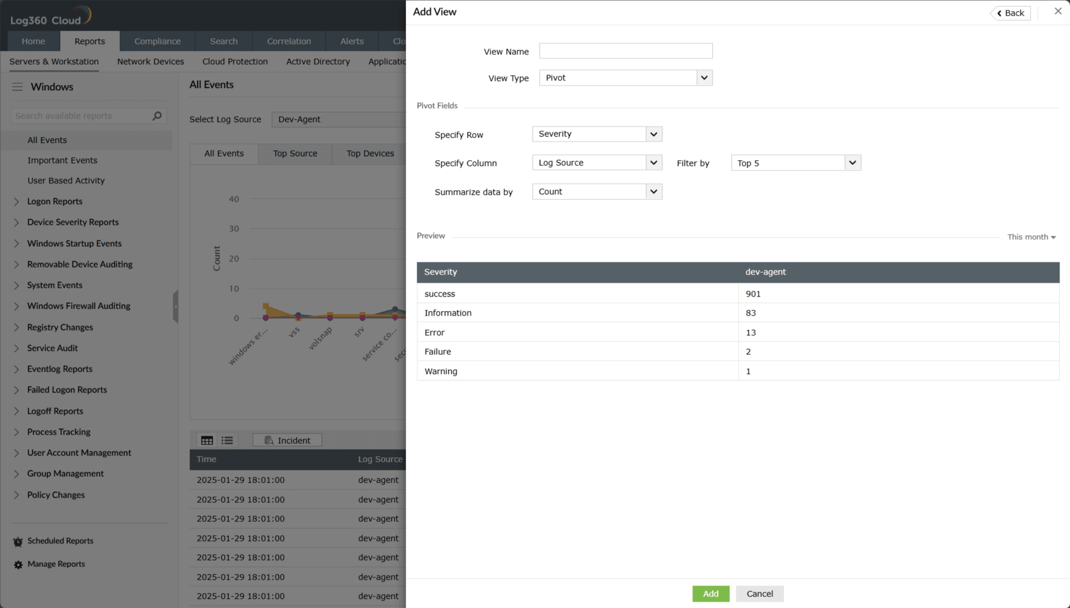Click the Log360 Cloud logo
1070x608 pixels.
click(49, 15)
